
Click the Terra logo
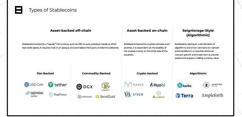click(x=184, y=96)
